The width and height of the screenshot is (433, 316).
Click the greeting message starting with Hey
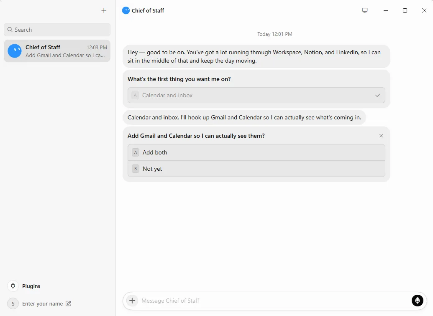256,56
